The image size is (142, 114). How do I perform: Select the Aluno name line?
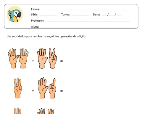coord(85,27)
